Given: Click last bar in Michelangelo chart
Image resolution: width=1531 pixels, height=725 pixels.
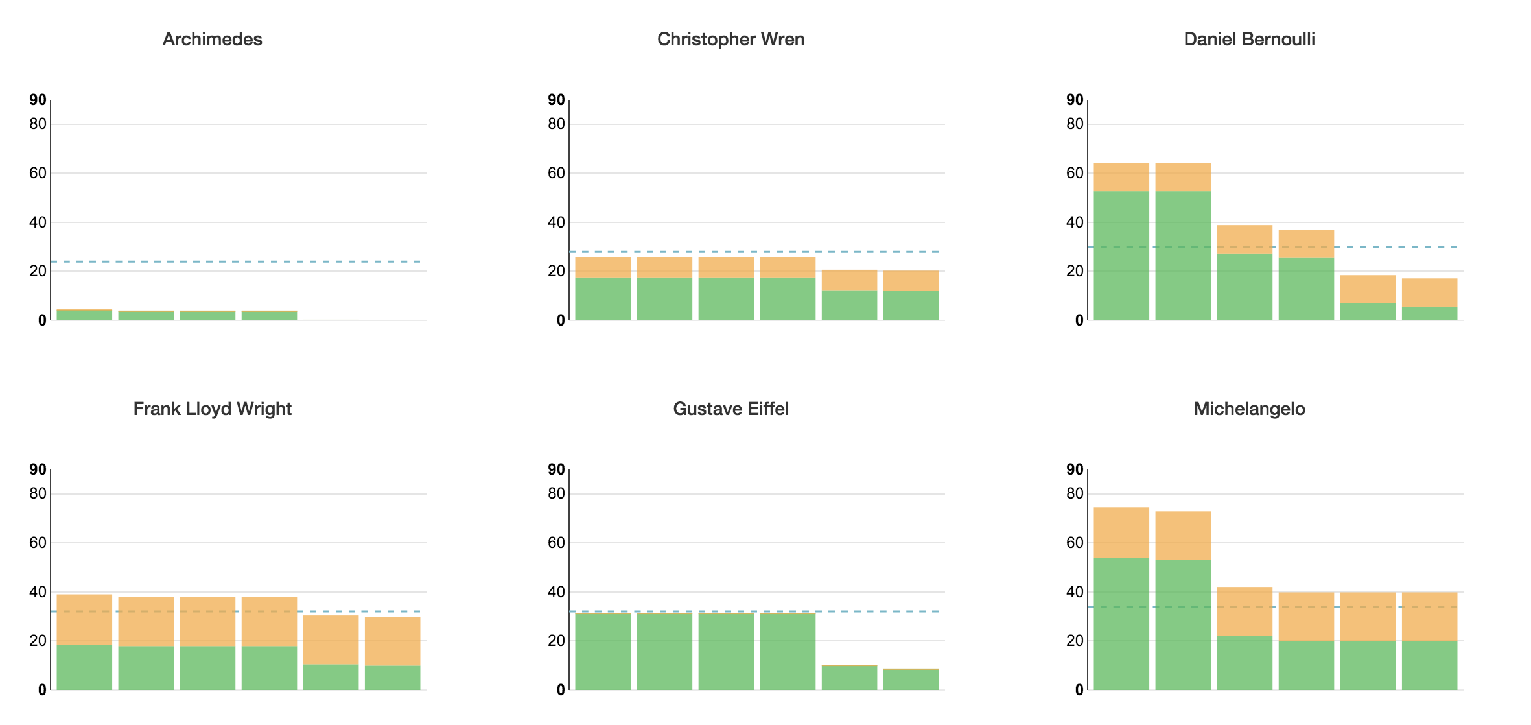Looking at the screenshot, I should click(1429, 641).
